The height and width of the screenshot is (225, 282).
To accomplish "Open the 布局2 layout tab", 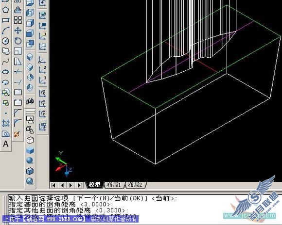I will pyautogui.click(x=135, y=185).
